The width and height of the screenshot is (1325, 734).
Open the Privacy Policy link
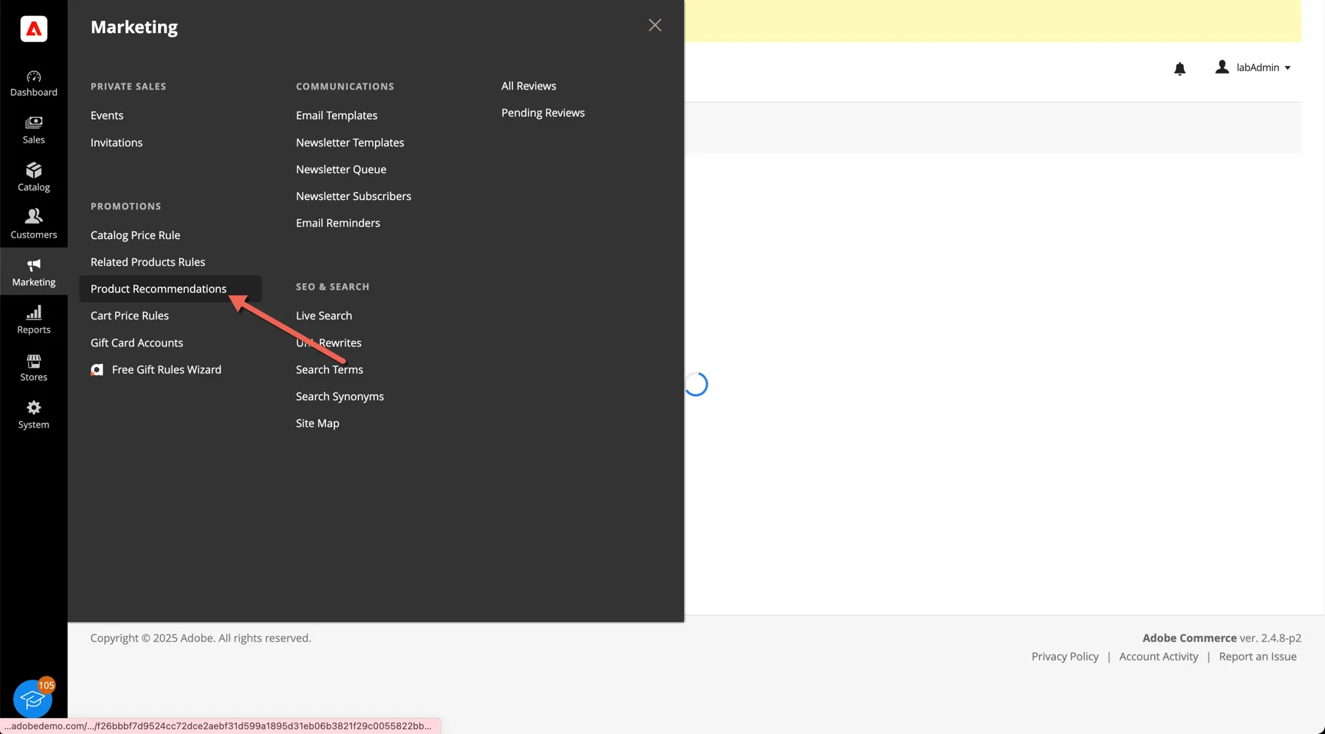pyautogui.click(x=1065, y=657)
